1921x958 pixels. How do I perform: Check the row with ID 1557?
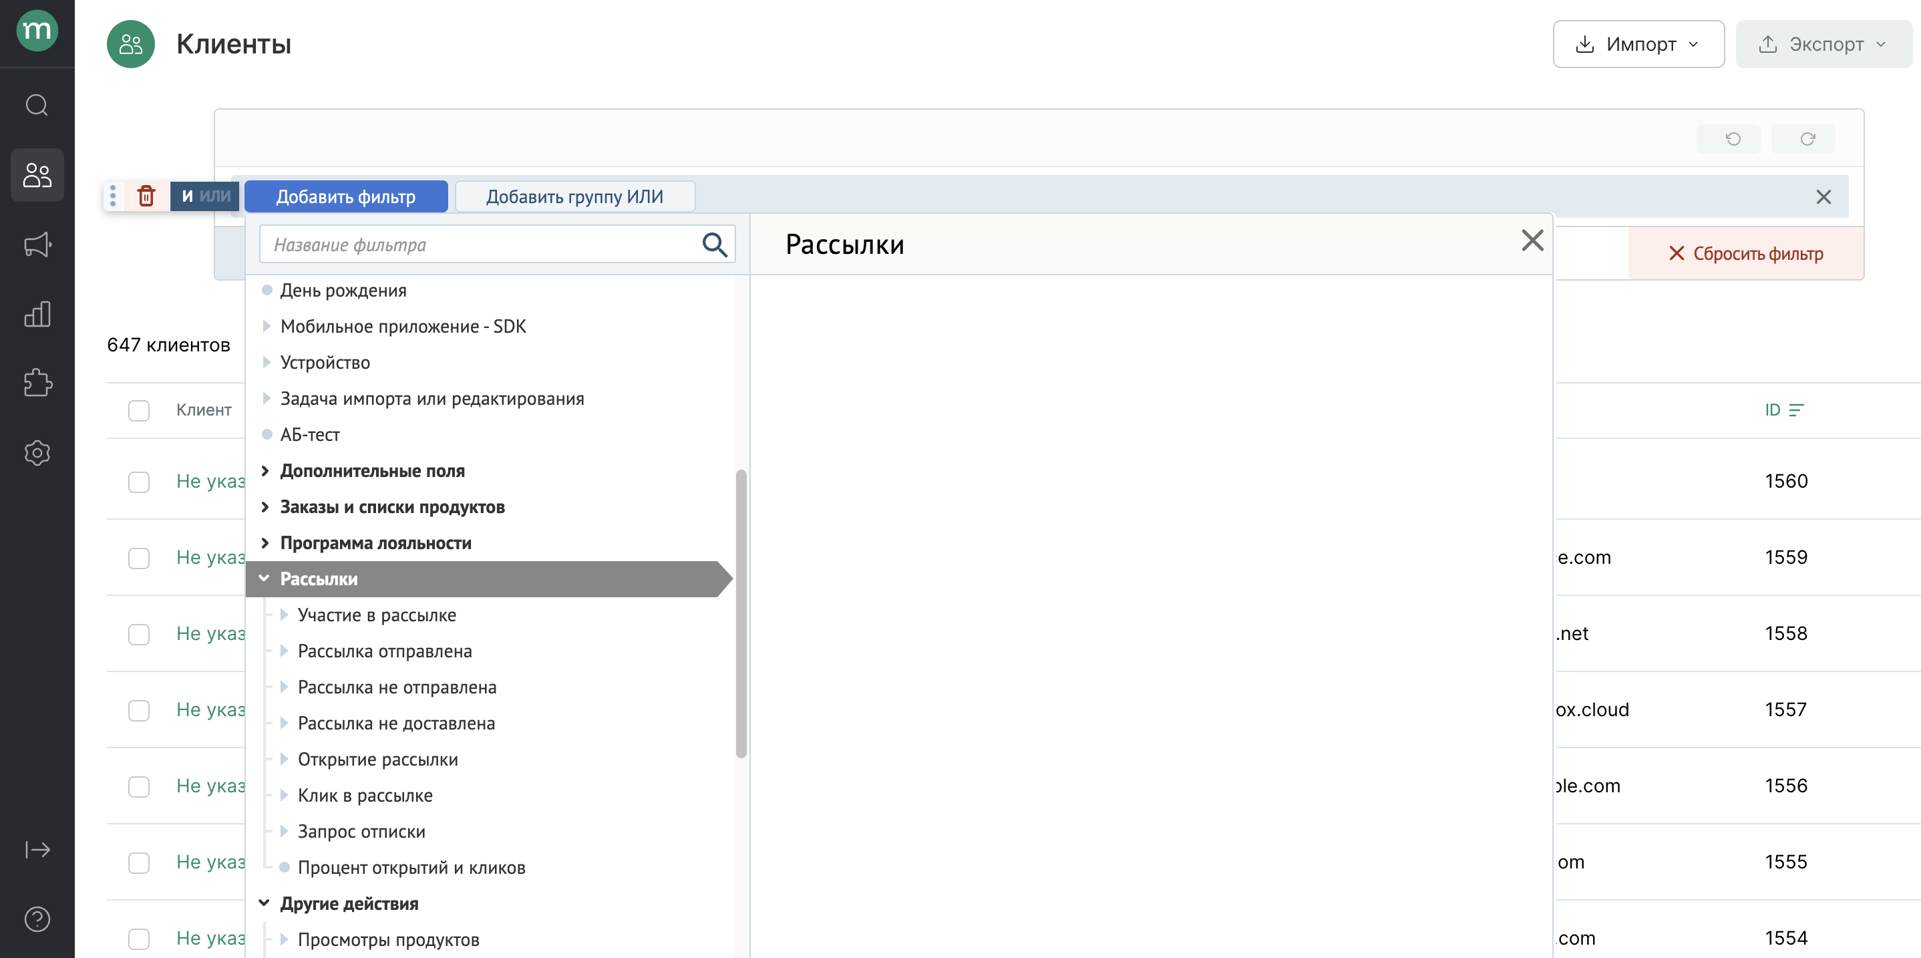tap(139, 710)
